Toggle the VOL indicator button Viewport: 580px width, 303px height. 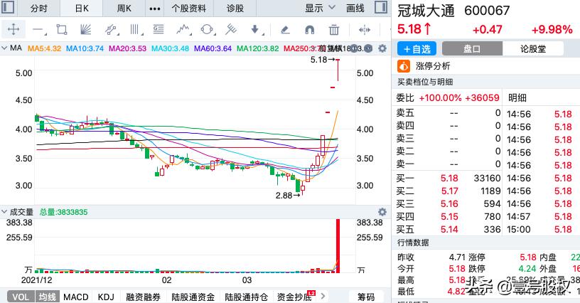click(21, 297)
